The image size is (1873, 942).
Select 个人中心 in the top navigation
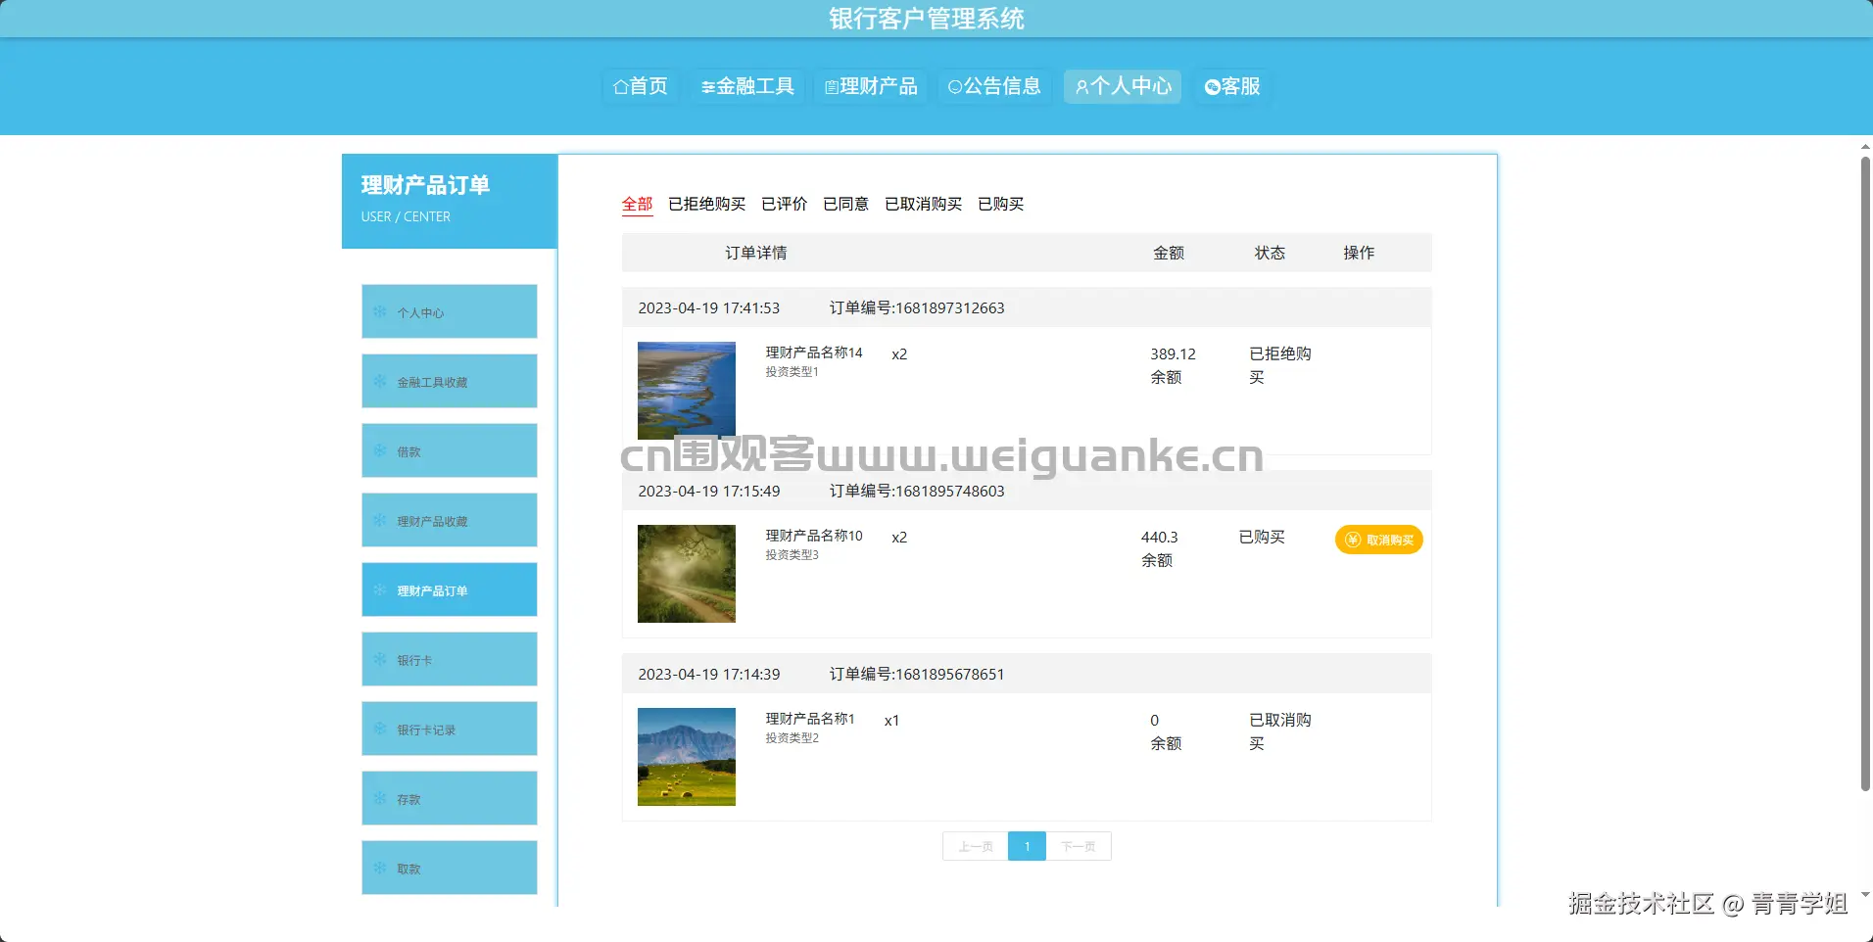pos(1123,86)
